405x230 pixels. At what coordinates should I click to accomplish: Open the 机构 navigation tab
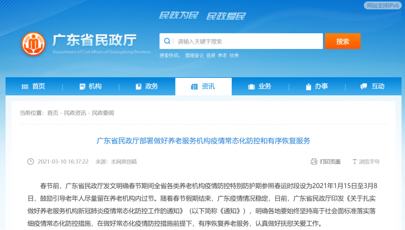[x=90, y=87]
